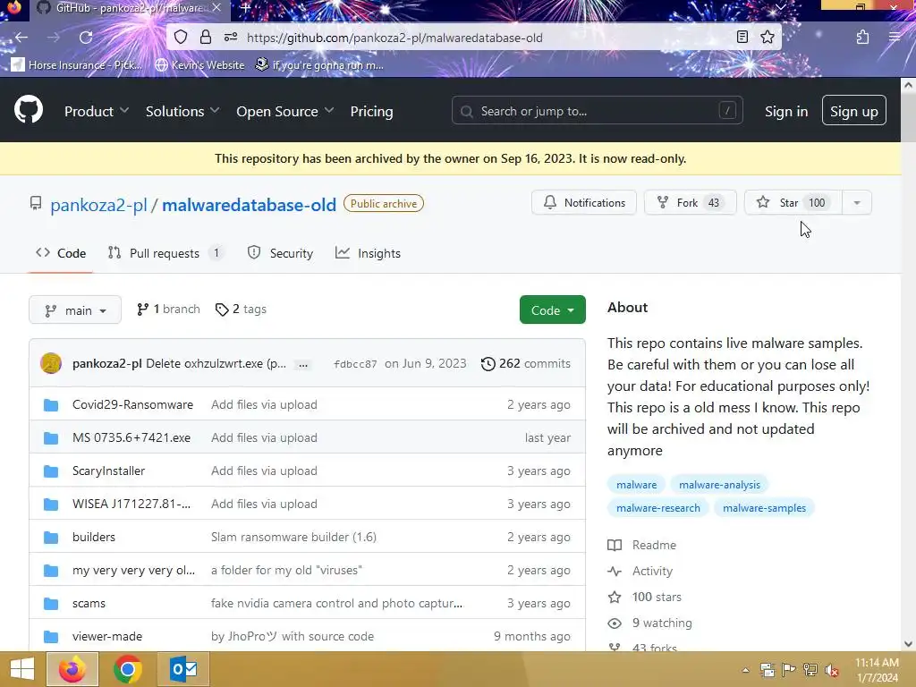Toggle reader view icon in the address bar

click(742, 38)
